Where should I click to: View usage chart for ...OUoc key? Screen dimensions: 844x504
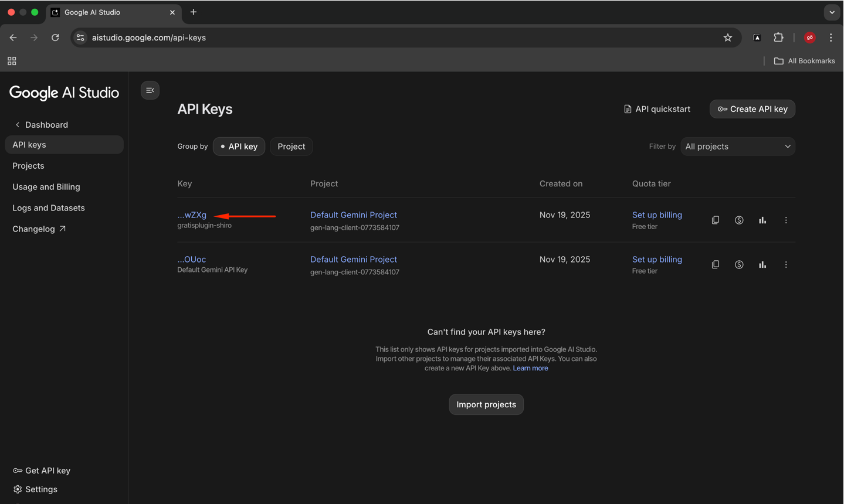pos(762,265)
